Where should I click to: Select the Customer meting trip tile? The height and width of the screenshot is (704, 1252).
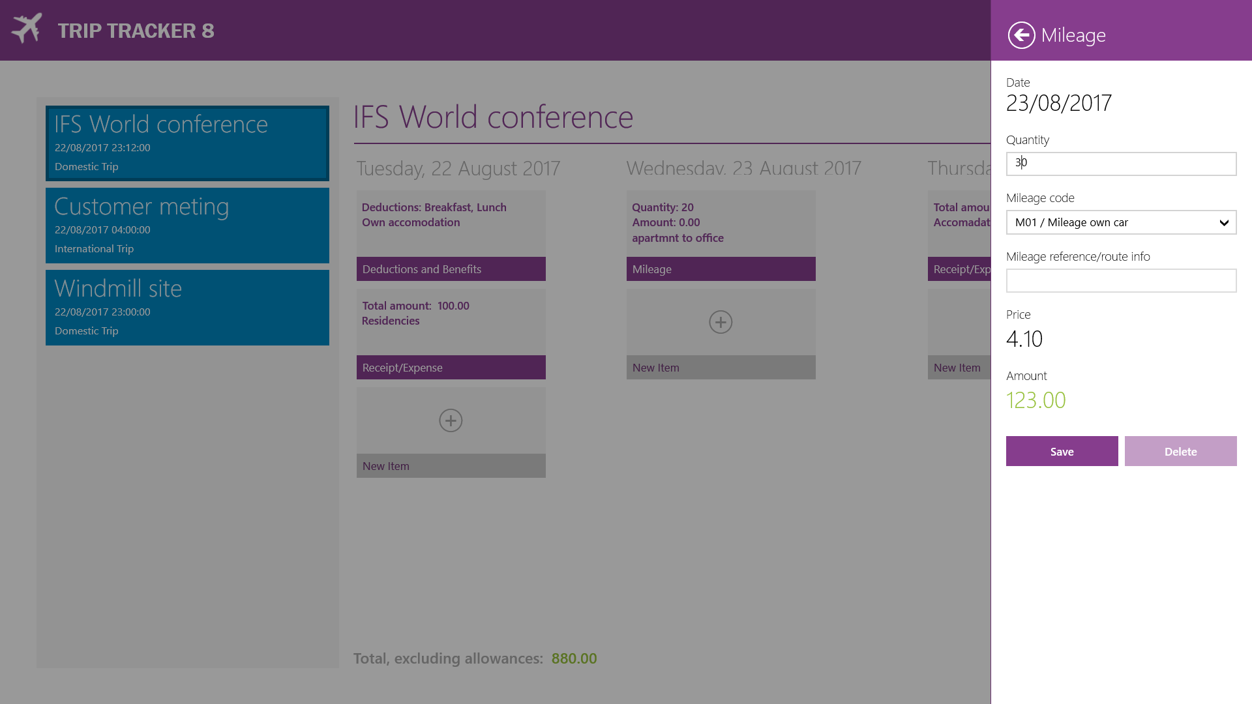coord(187,226)
